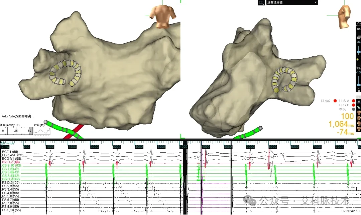Click the 呼吸 respiration waveform thumbnail
Viewport: 361px width, 215px height.
pos(42,131)
